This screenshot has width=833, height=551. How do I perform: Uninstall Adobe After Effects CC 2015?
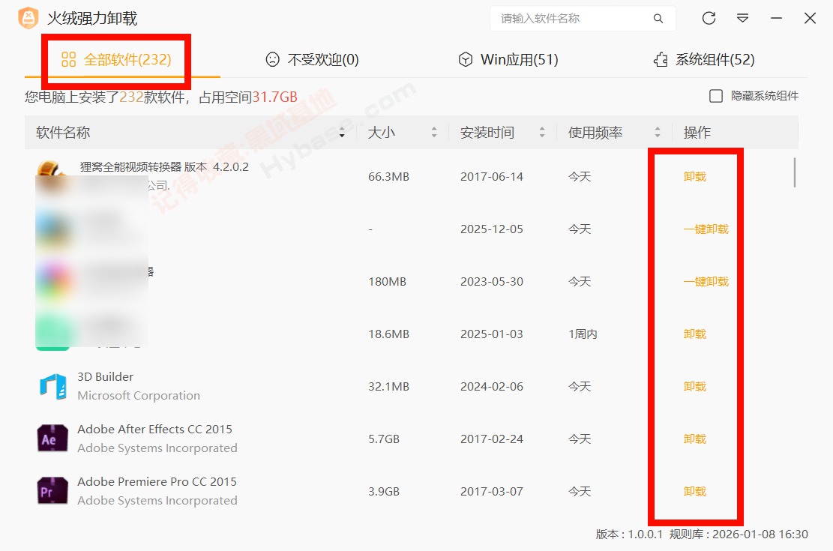(x=695, y=439)
